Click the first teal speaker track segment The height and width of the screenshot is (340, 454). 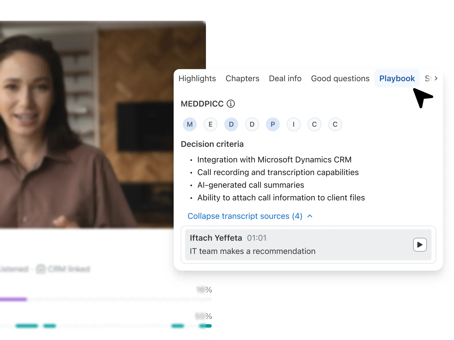pyautogui.click(x=27, y=326)
